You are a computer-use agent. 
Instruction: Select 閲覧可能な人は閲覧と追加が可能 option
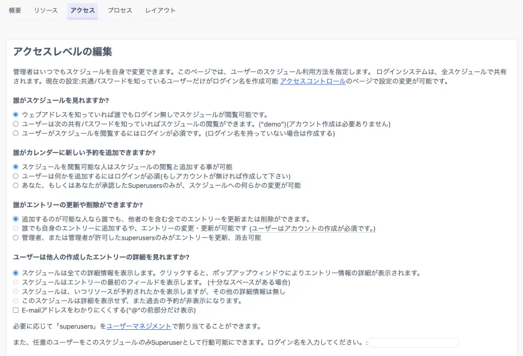point(16,167)
